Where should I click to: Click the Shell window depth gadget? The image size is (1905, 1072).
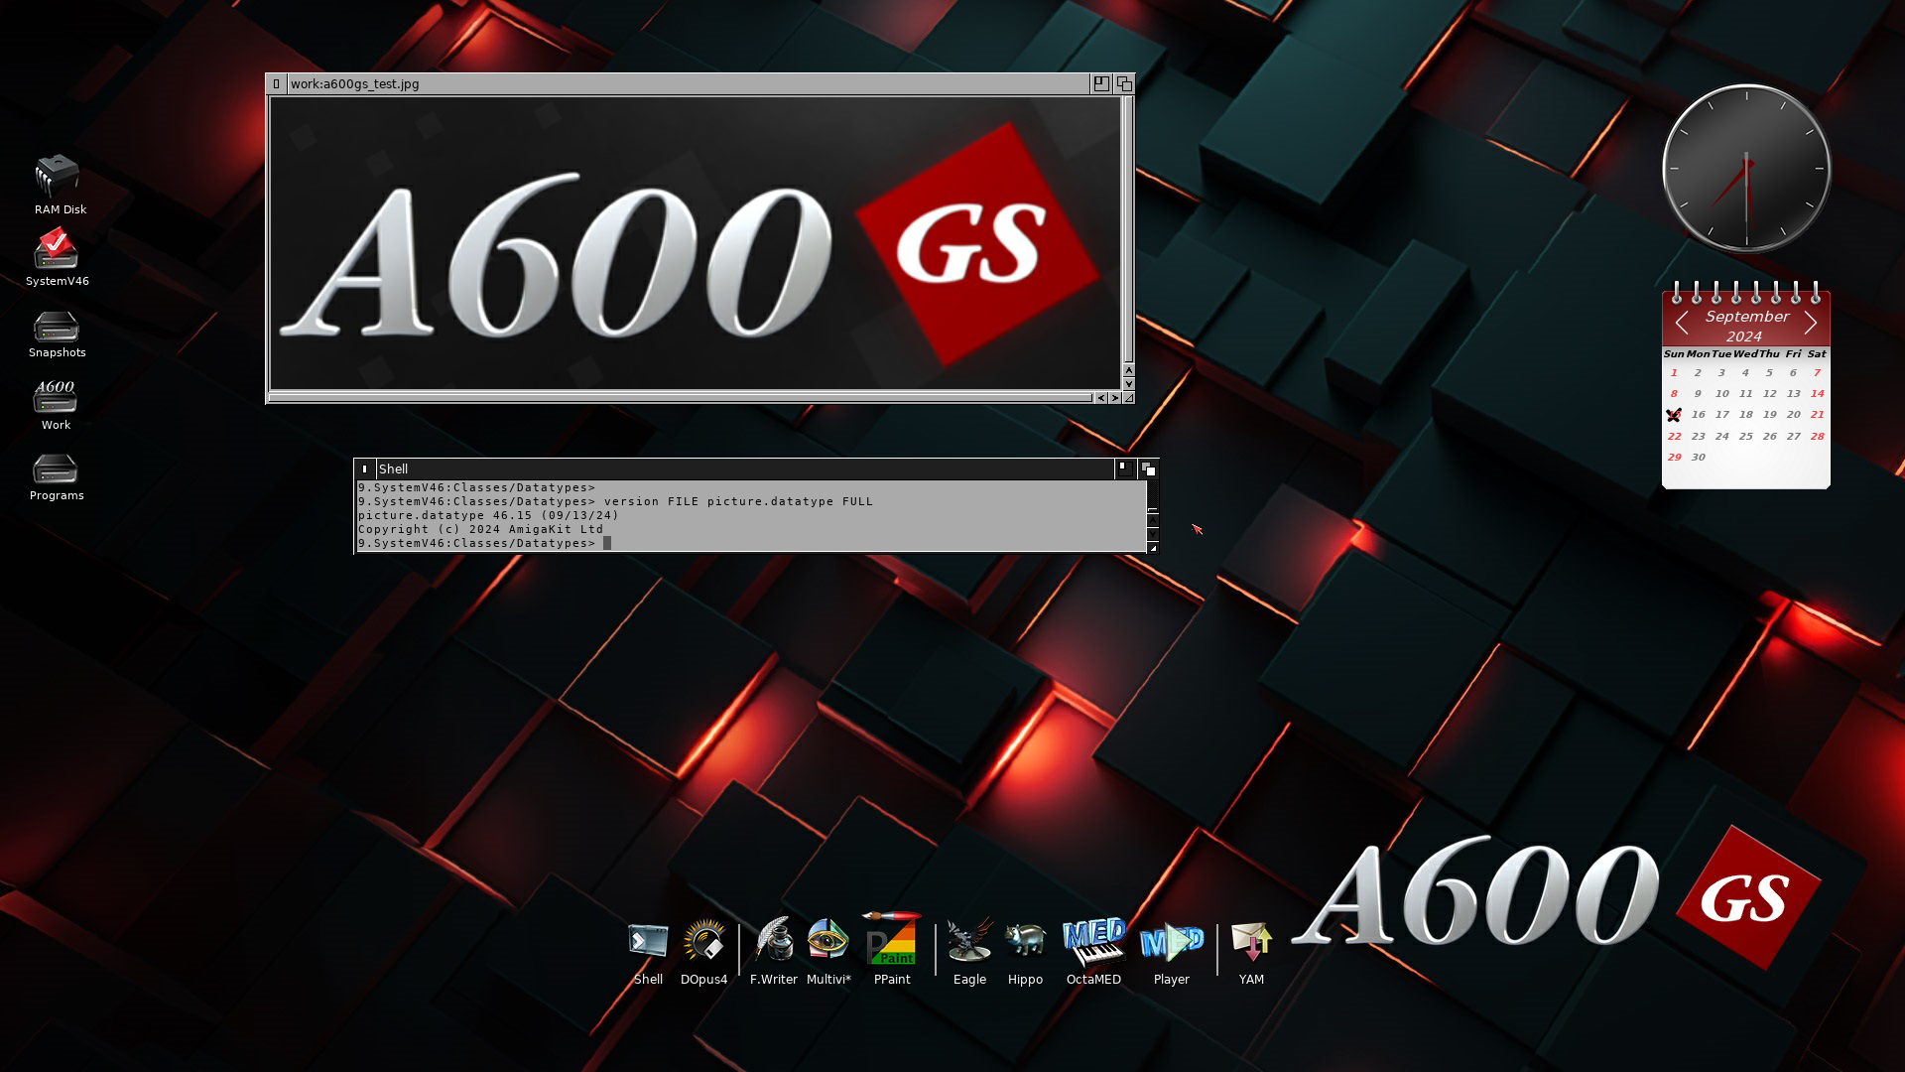point(1148,469)
